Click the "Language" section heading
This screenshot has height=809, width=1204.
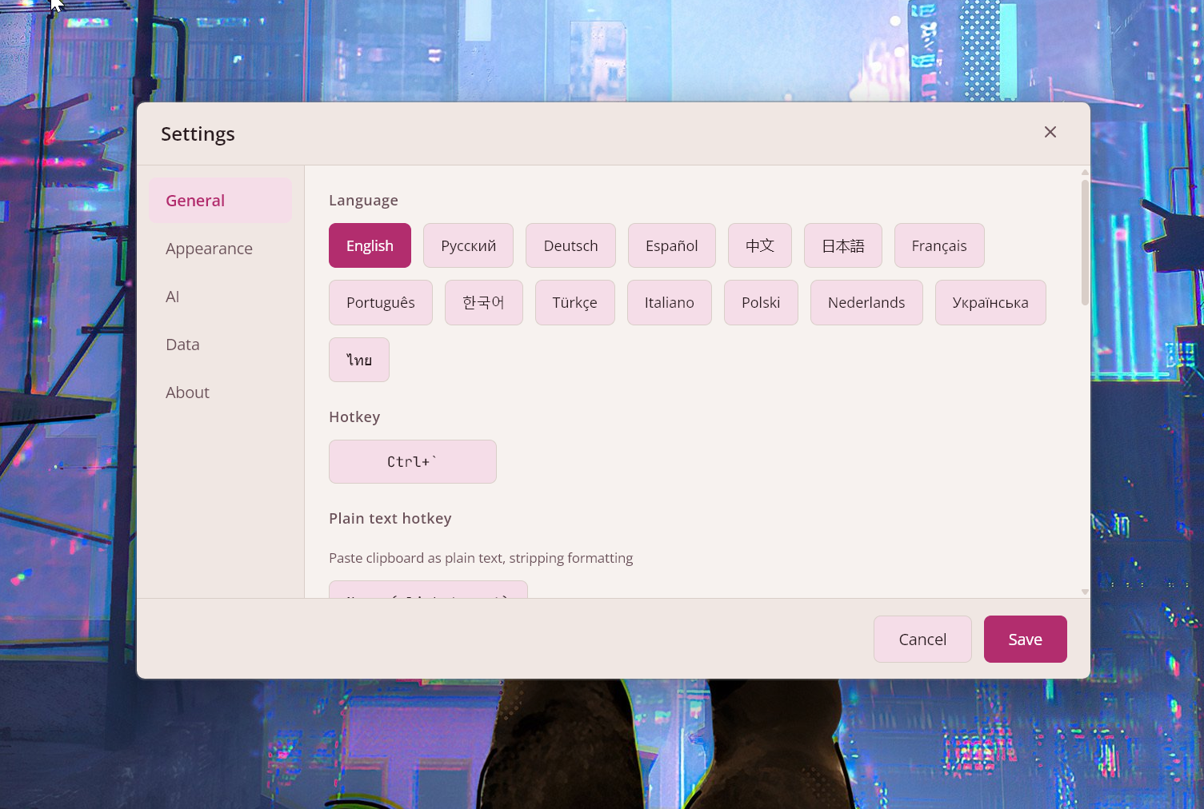tap(363, 201)
